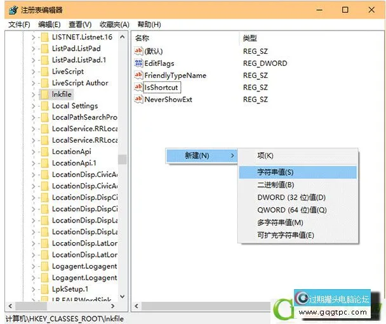Screen dimensions: 386x324
Task: Maximize the Registry Editor window
Action: coord(345,10)
